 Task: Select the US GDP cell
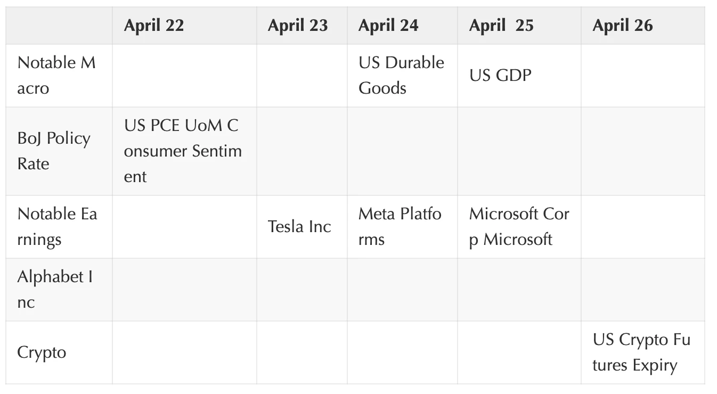click(x=500, y=75)
